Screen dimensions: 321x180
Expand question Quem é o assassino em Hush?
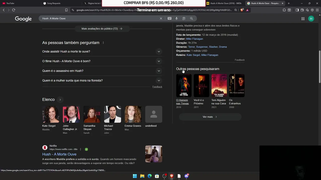coord(102,71)
